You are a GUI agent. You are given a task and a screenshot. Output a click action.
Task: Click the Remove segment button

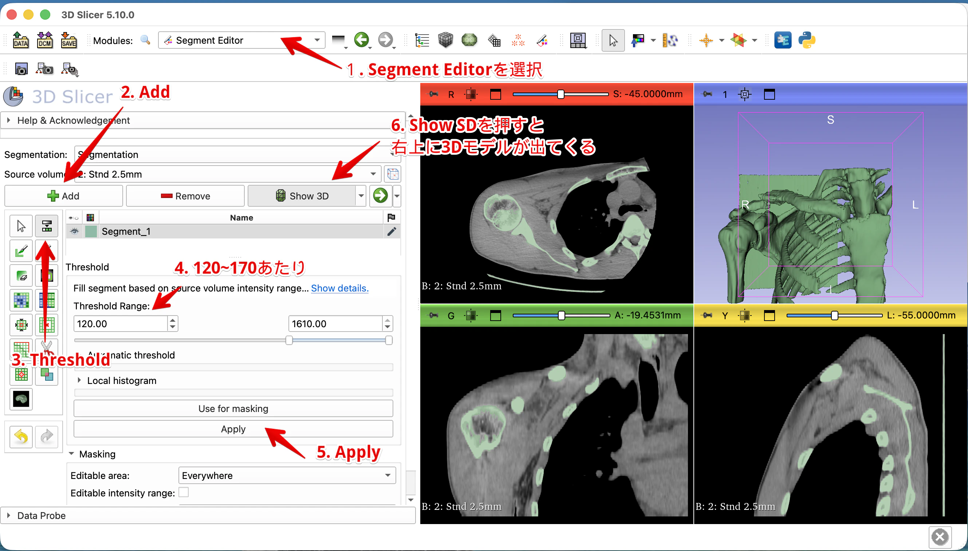[185, 196]
